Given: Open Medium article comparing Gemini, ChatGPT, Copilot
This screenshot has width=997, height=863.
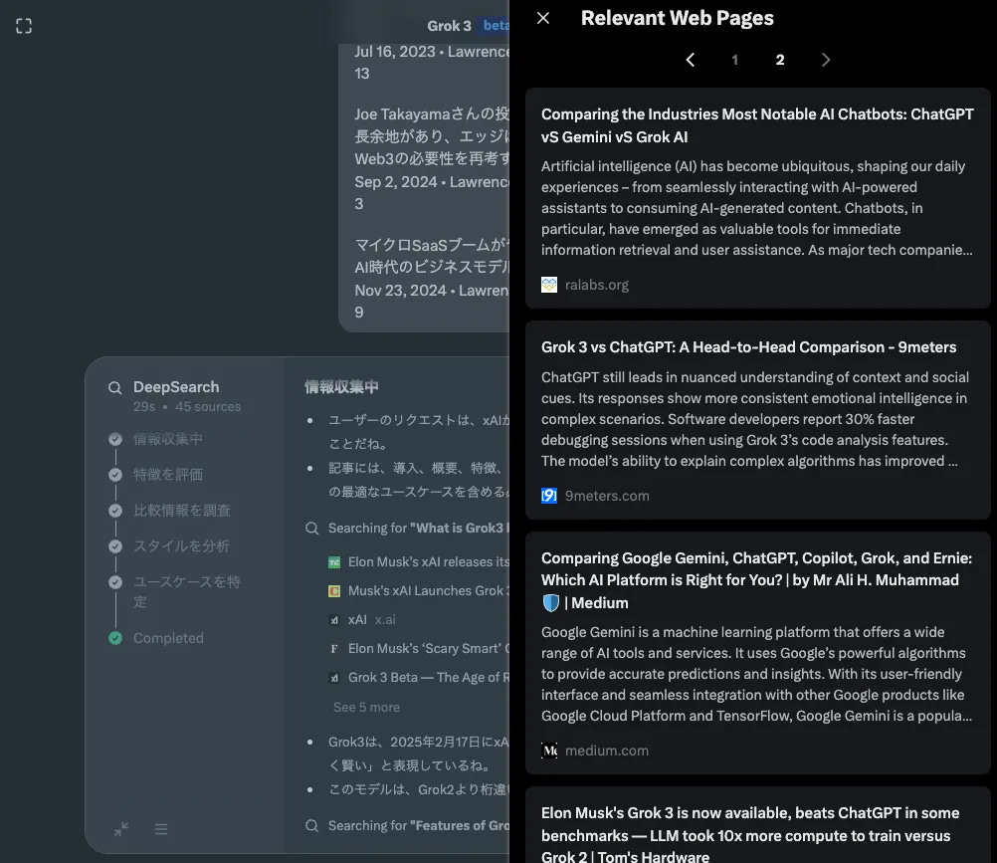Looking at the screenshot, I should [x=758, y=653].
